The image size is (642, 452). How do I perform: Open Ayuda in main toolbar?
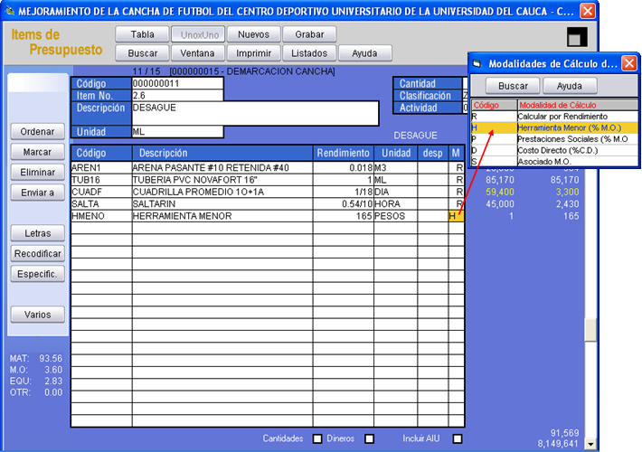(365, 53)
